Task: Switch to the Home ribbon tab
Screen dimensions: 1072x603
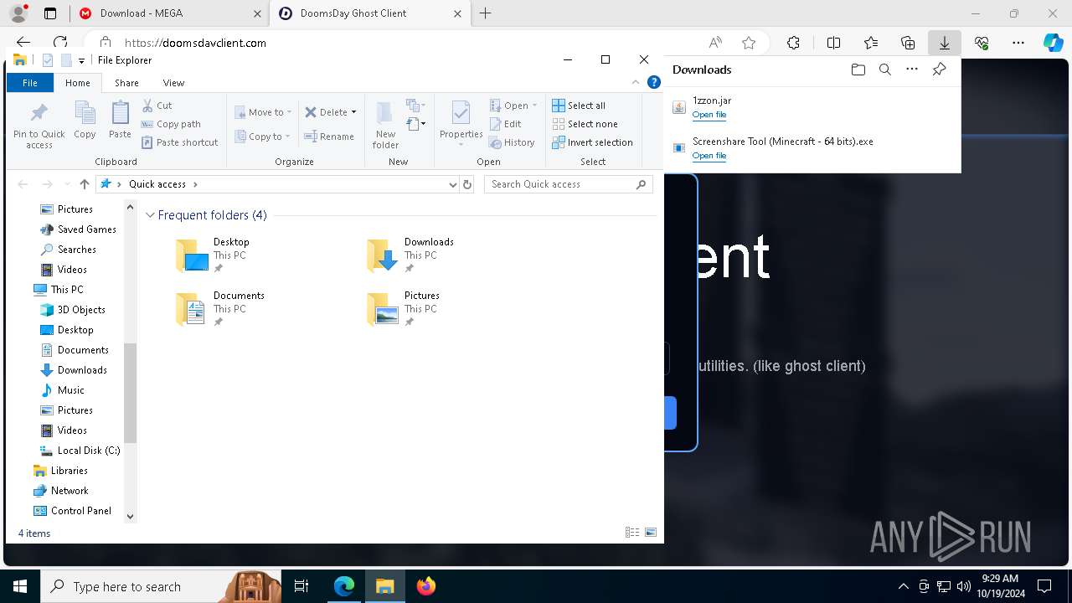Action: click(78, 83)
